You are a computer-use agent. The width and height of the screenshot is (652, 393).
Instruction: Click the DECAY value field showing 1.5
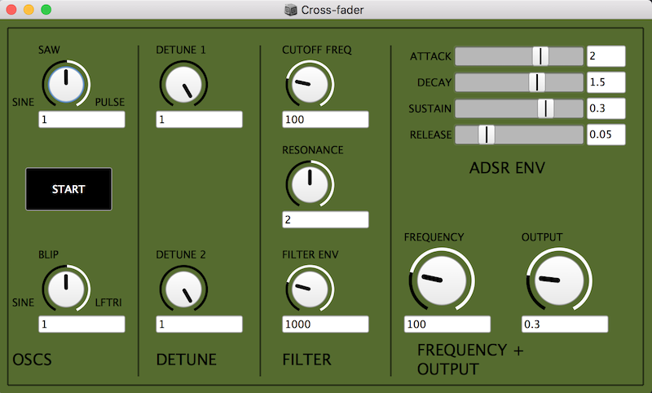click(606, 82)
